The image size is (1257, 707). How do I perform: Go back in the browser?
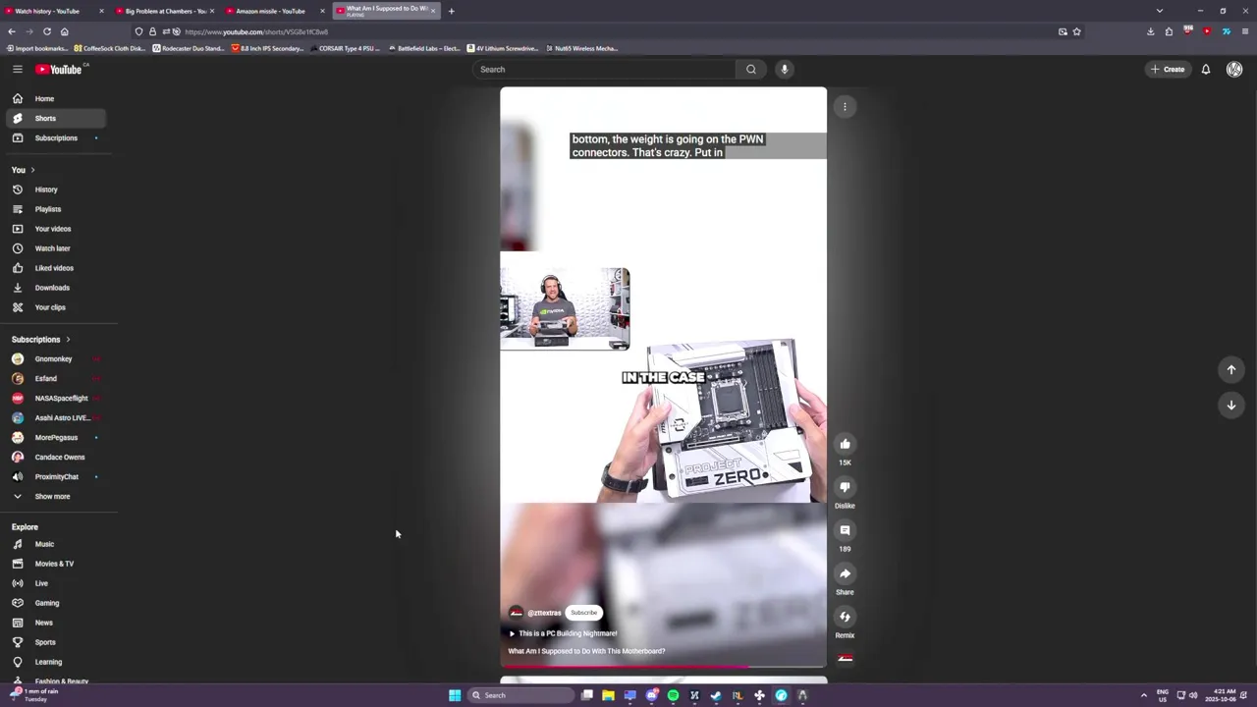(x=12, y=31)
